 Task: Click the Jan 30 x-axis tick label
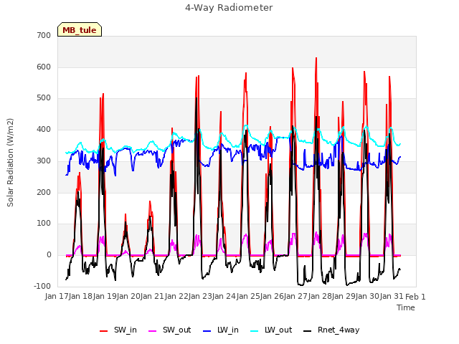pos(369,297)
